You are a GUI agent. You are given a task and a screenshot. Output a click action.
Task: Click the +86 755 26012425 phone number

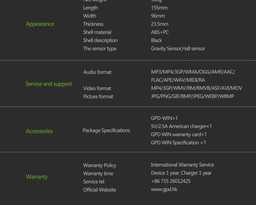171,181
